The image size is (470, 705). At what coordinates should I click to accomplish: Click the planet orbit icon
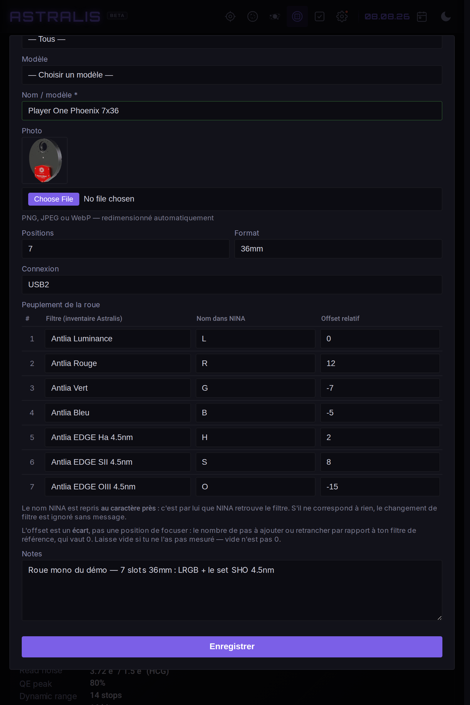click(275, 16)
